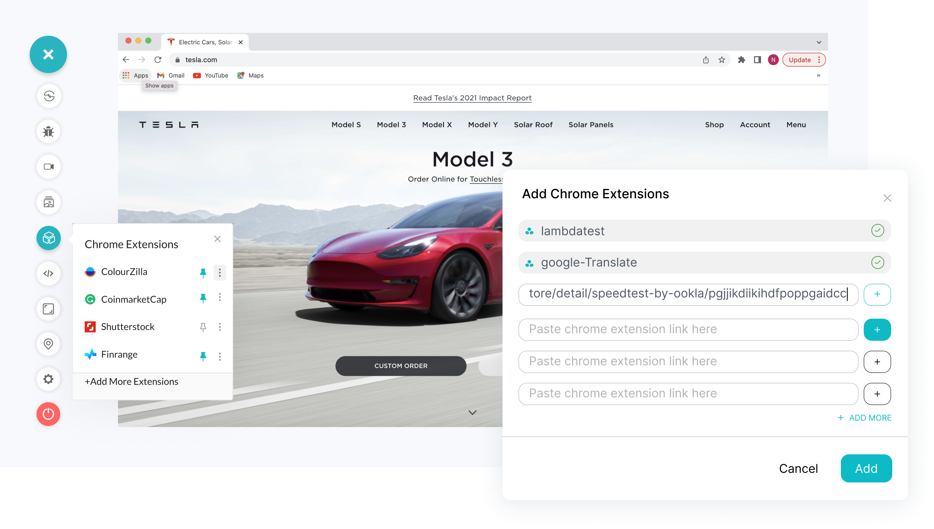Image resolution: width=934 pixels, height=529 pixels.
Task: Click the google-Translate green check mark
Action: (877, 262)
